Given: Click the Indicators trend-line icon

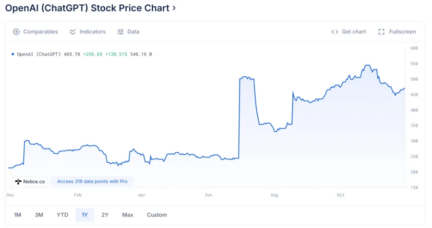Looking at the screenshot, I should point(73,32).
